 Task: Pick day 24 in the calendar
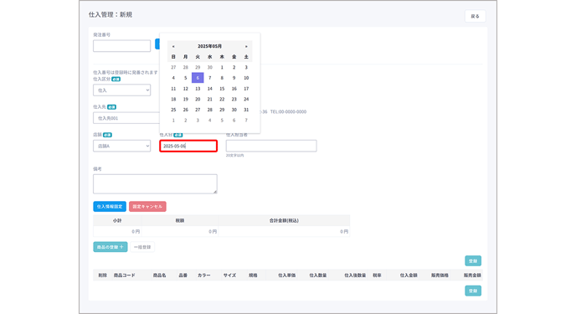pos(246,99)
